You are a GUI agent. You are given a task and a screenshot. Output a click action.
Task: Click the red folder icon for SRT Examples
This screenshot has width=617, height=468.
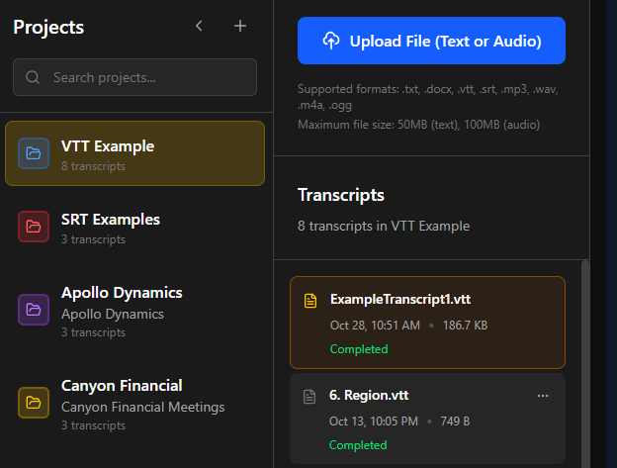[x=34, y=227]
